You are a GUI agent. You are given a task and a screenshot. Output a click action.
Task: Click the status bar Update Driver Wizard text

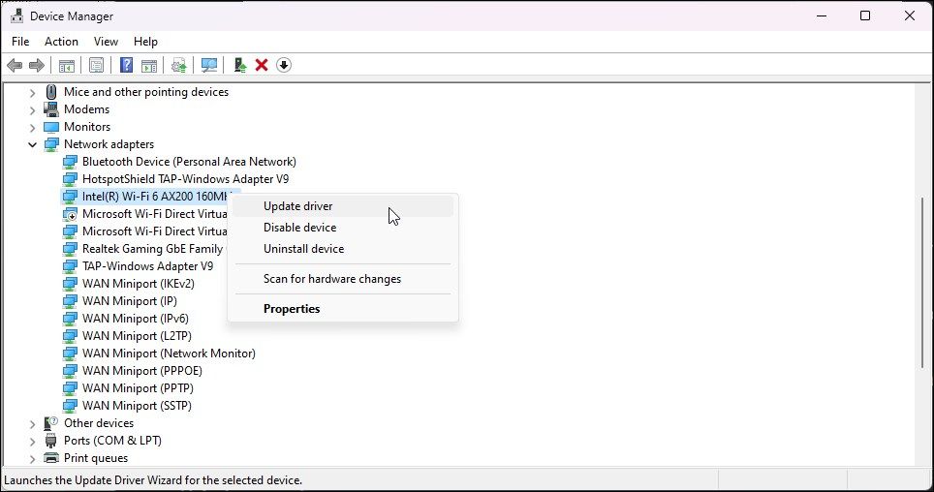click(x=153, y=480)
